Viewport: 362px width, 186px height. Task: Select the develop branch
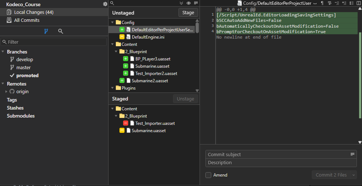click(x=24, y=60)
